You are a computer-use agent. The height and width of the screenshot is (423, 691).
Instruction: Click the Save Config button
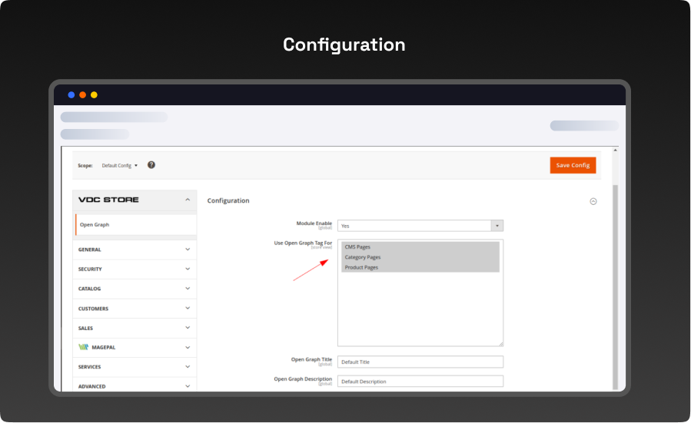[573, 165]
